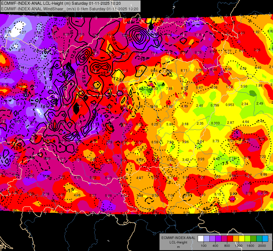This screenshot has width=273, height=251.
Task: Click the map value 5.67
Action: pyautogui.click(x=199, y=88)
